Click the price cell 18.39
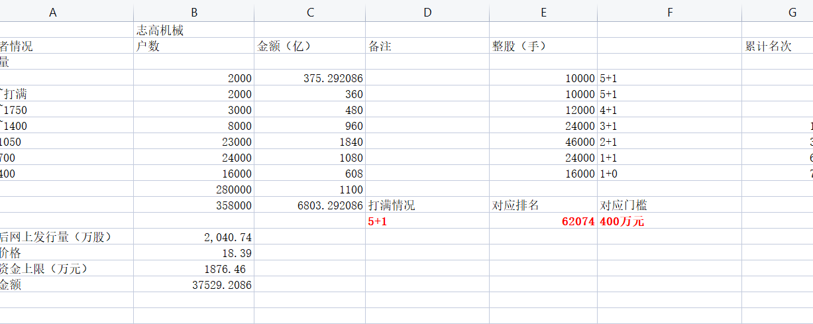The width and height of the screenshot is (813, 324). [x=193, y=252]
